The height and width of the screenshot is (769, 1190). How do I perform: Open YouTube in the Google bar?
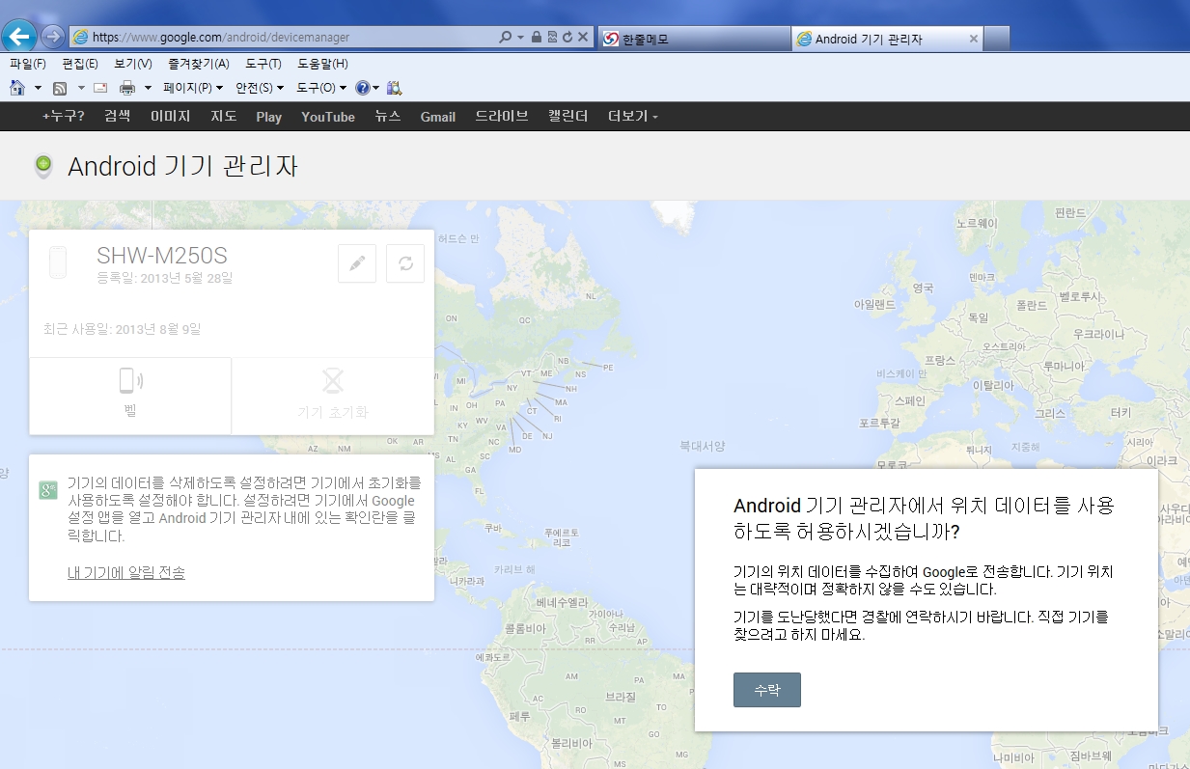point(328,117)
